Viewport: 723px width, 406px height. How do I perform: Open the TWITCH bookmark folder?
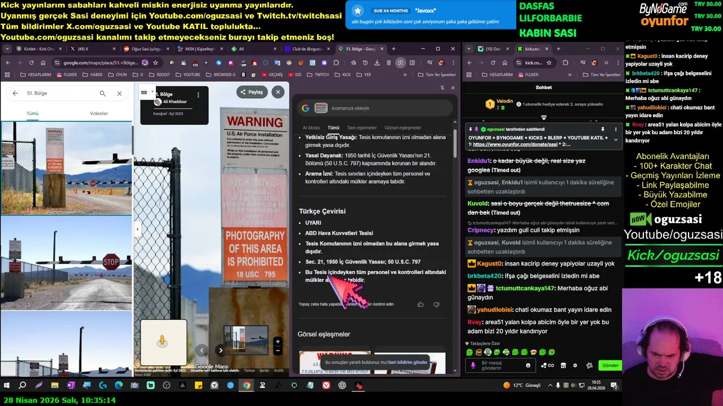pos(317,74)
